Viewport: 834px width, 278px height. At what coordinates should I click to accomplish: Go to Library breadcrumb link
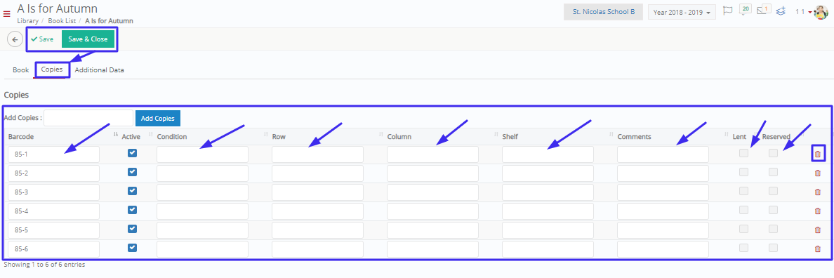tap(27, 21)
